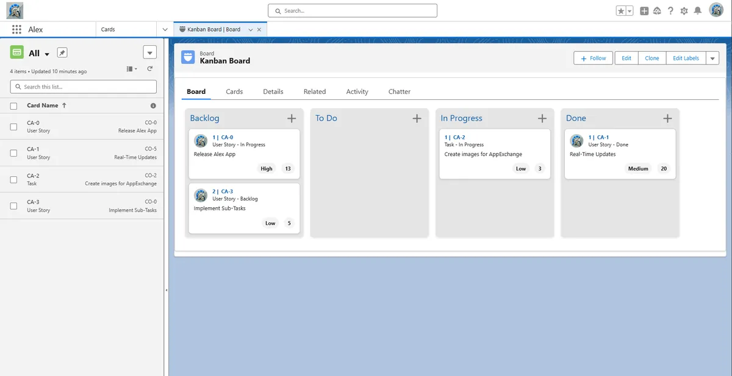Toggle the select-all cards checkbox
732x376 pixels.
[x=13, y=106]
